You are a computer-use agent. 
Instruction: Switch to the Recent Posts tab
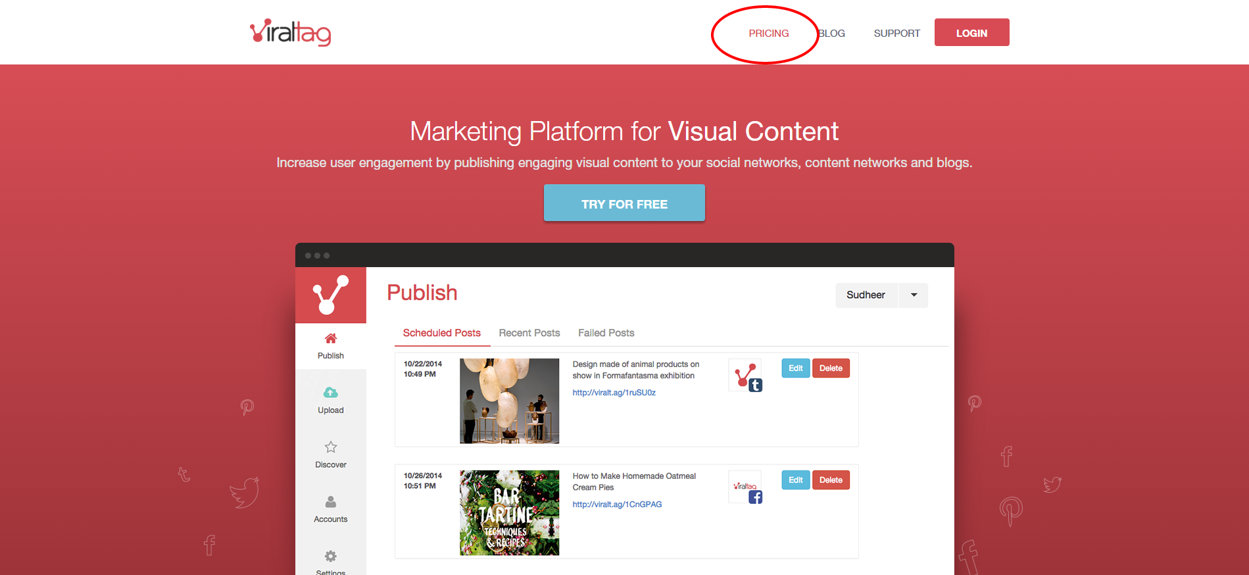point(529,333)
